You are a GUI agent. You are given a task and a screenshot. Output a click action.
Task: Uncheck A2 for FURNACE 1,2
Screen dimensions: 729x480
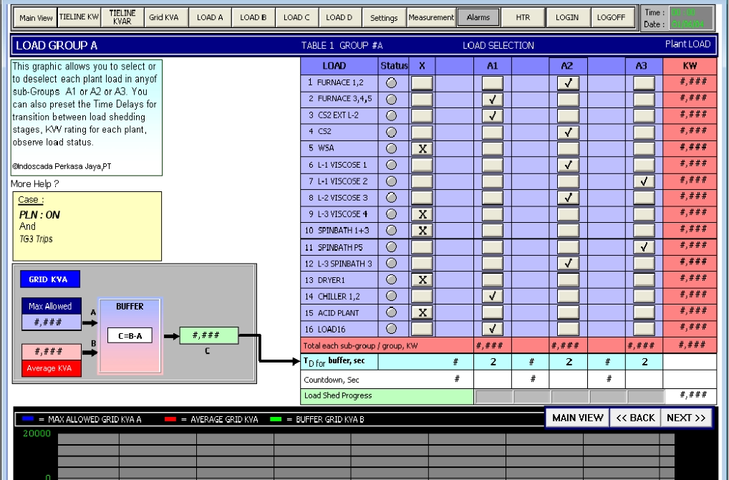coord(568,83)
